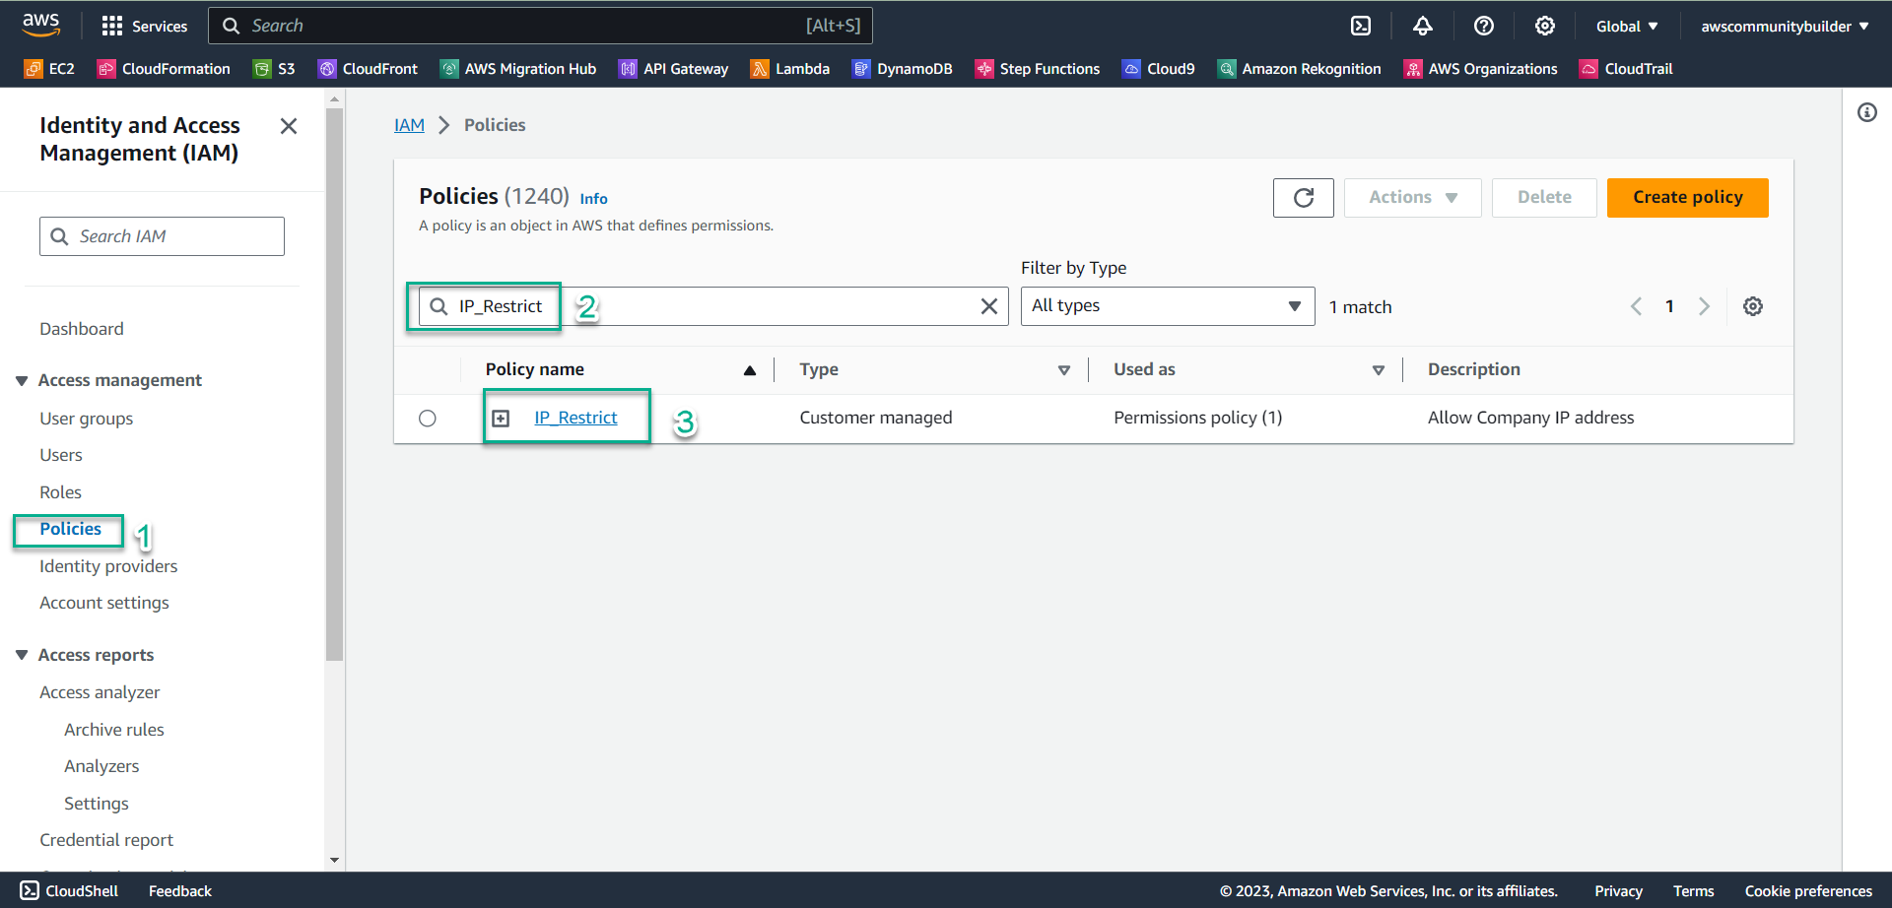Open Identity providers in sidebar
This screenshot has width=1892, height=908.
[108, 566]
